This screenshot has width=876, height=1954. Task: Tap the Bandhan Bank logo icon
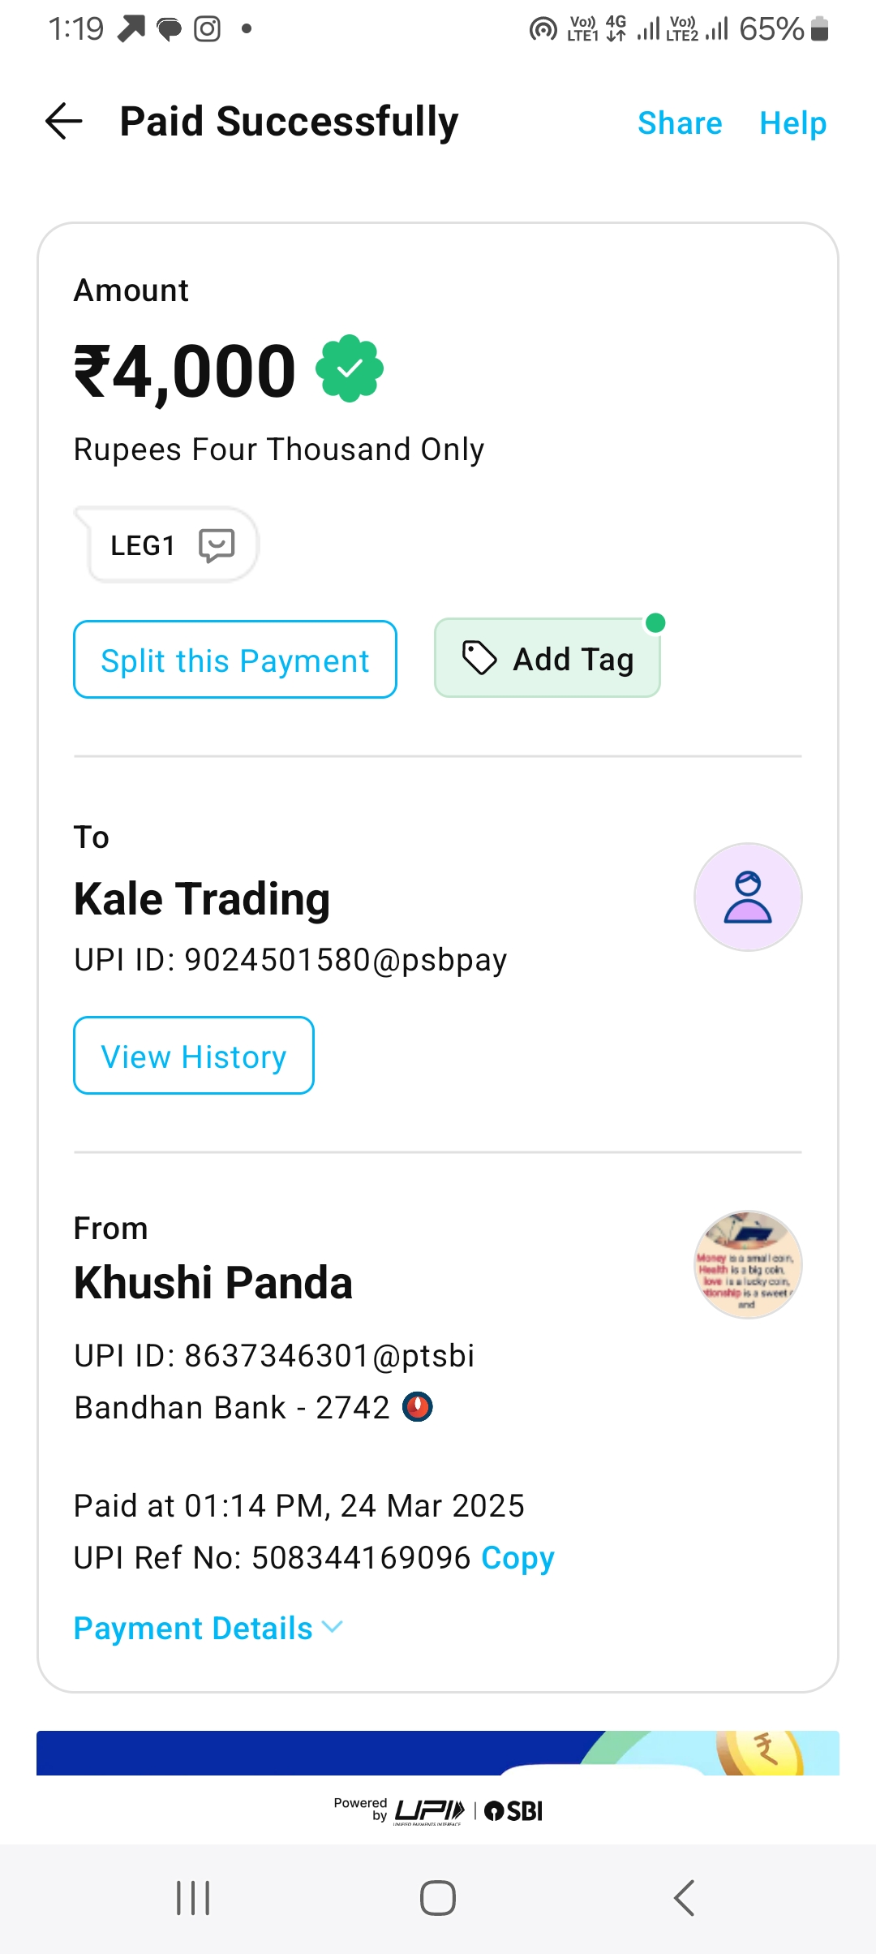coord(418,1406)
